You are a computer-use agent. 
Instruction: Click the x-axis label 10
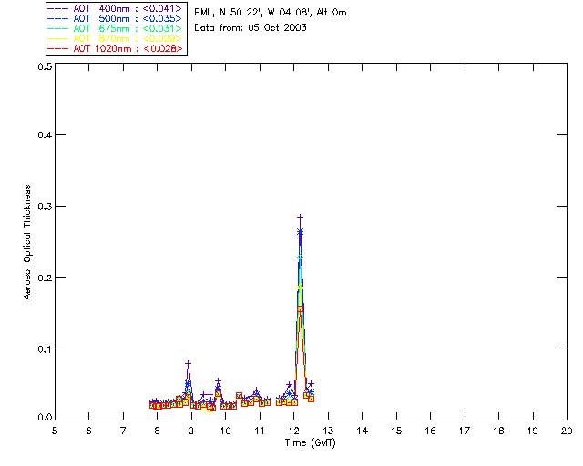coord(225,431)
